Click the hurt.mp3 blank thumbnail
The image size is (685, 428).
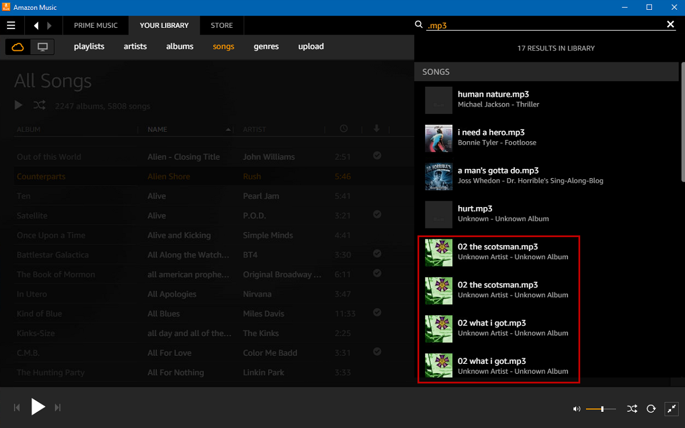[x=438, y=215]
